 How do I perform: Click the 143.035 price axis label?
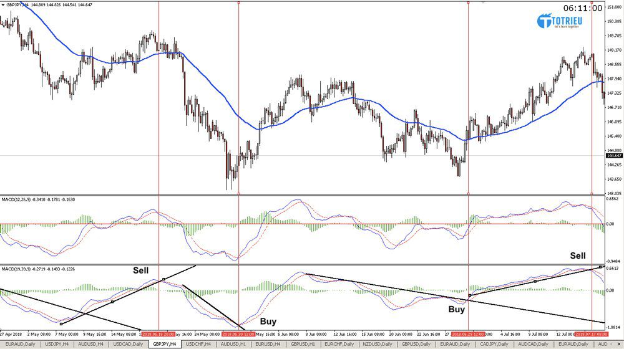click(615, 193)
